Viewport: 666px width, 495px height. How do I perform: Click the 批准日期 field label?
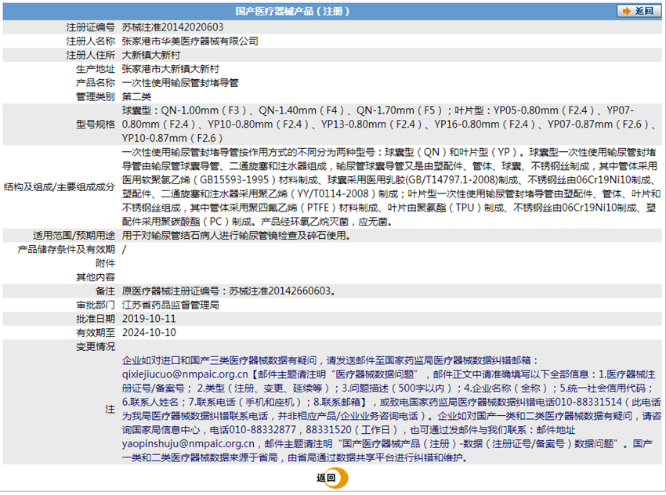pyautogui.click(x=95, y=319)
